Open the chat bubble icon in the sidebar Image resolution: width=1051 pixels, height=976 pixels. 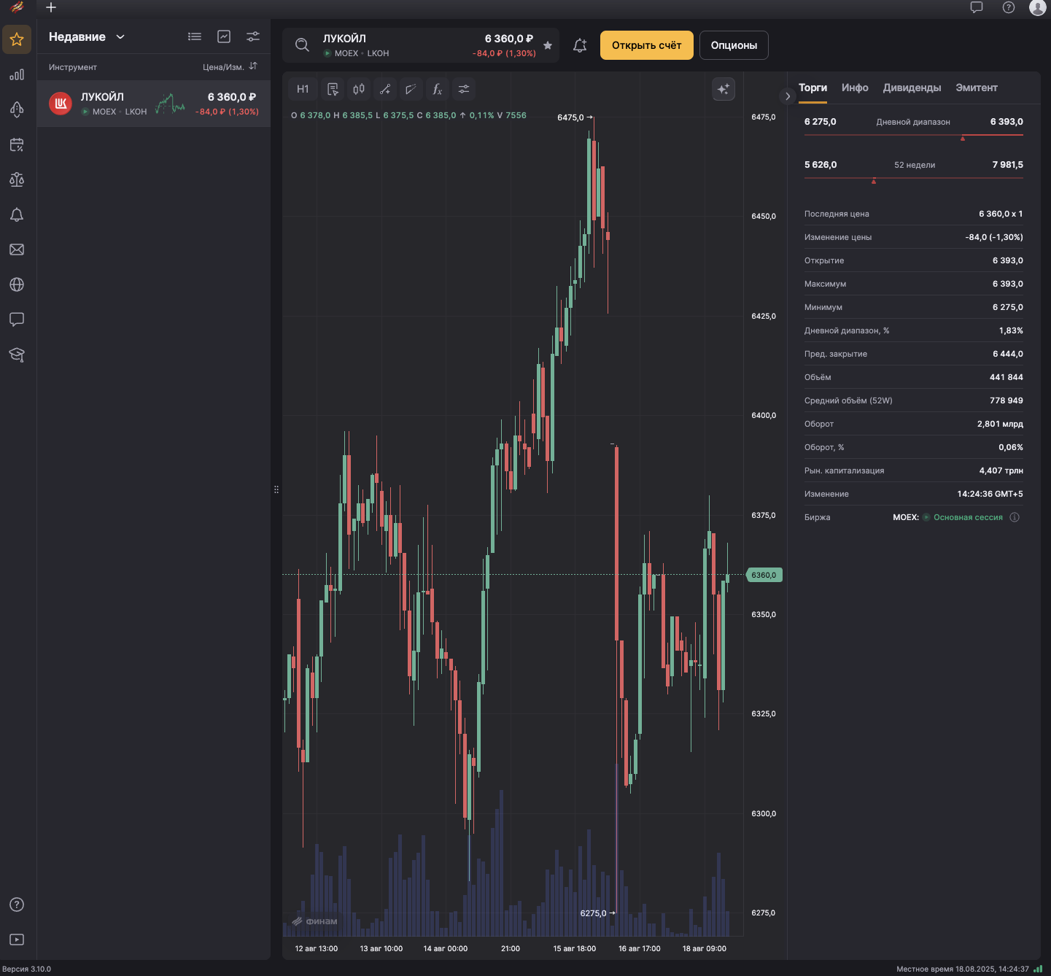(x=17, y=319)
